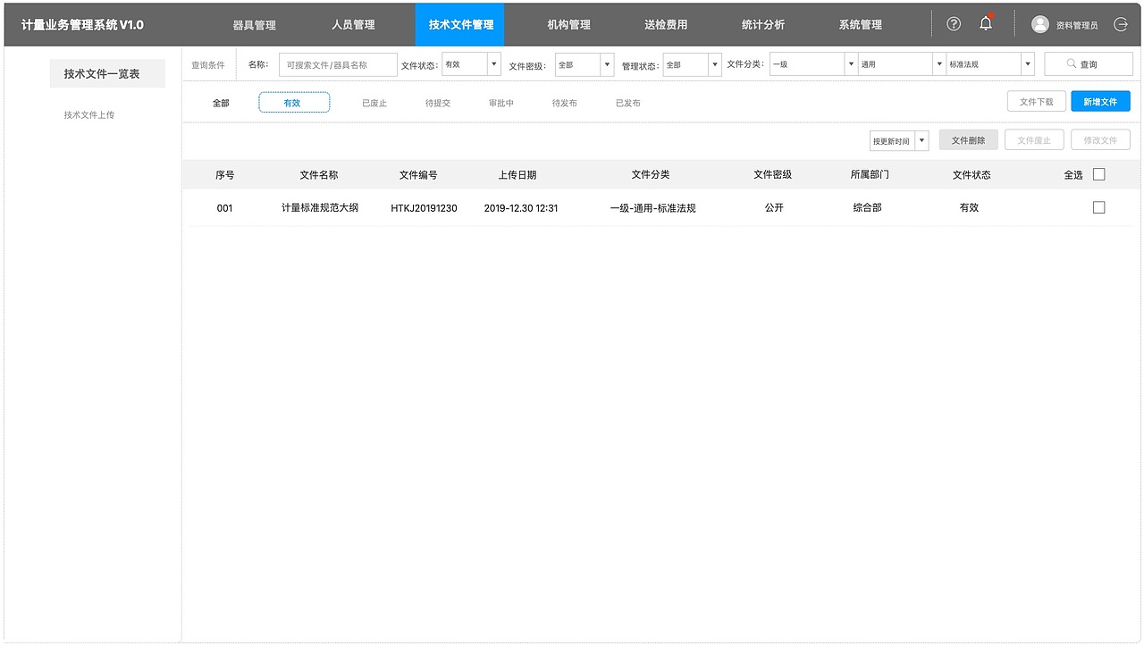Click the 资料管理员 username
The image size is (1144, 646).
[1077, 26]
